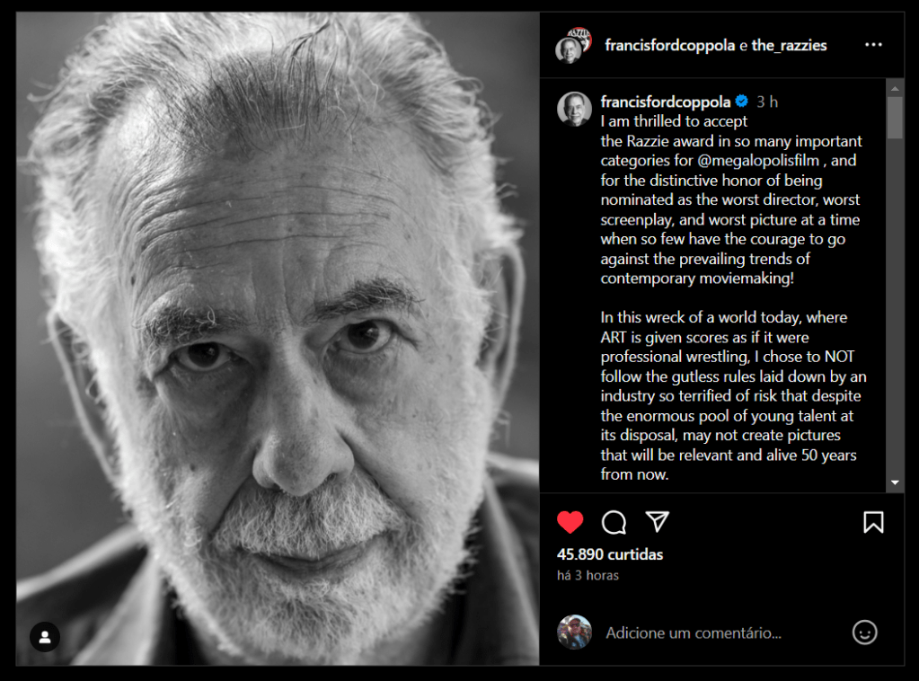Click caption author avatar picture
This screenshot has width=919, height=681.
click(x=574, y=109)
